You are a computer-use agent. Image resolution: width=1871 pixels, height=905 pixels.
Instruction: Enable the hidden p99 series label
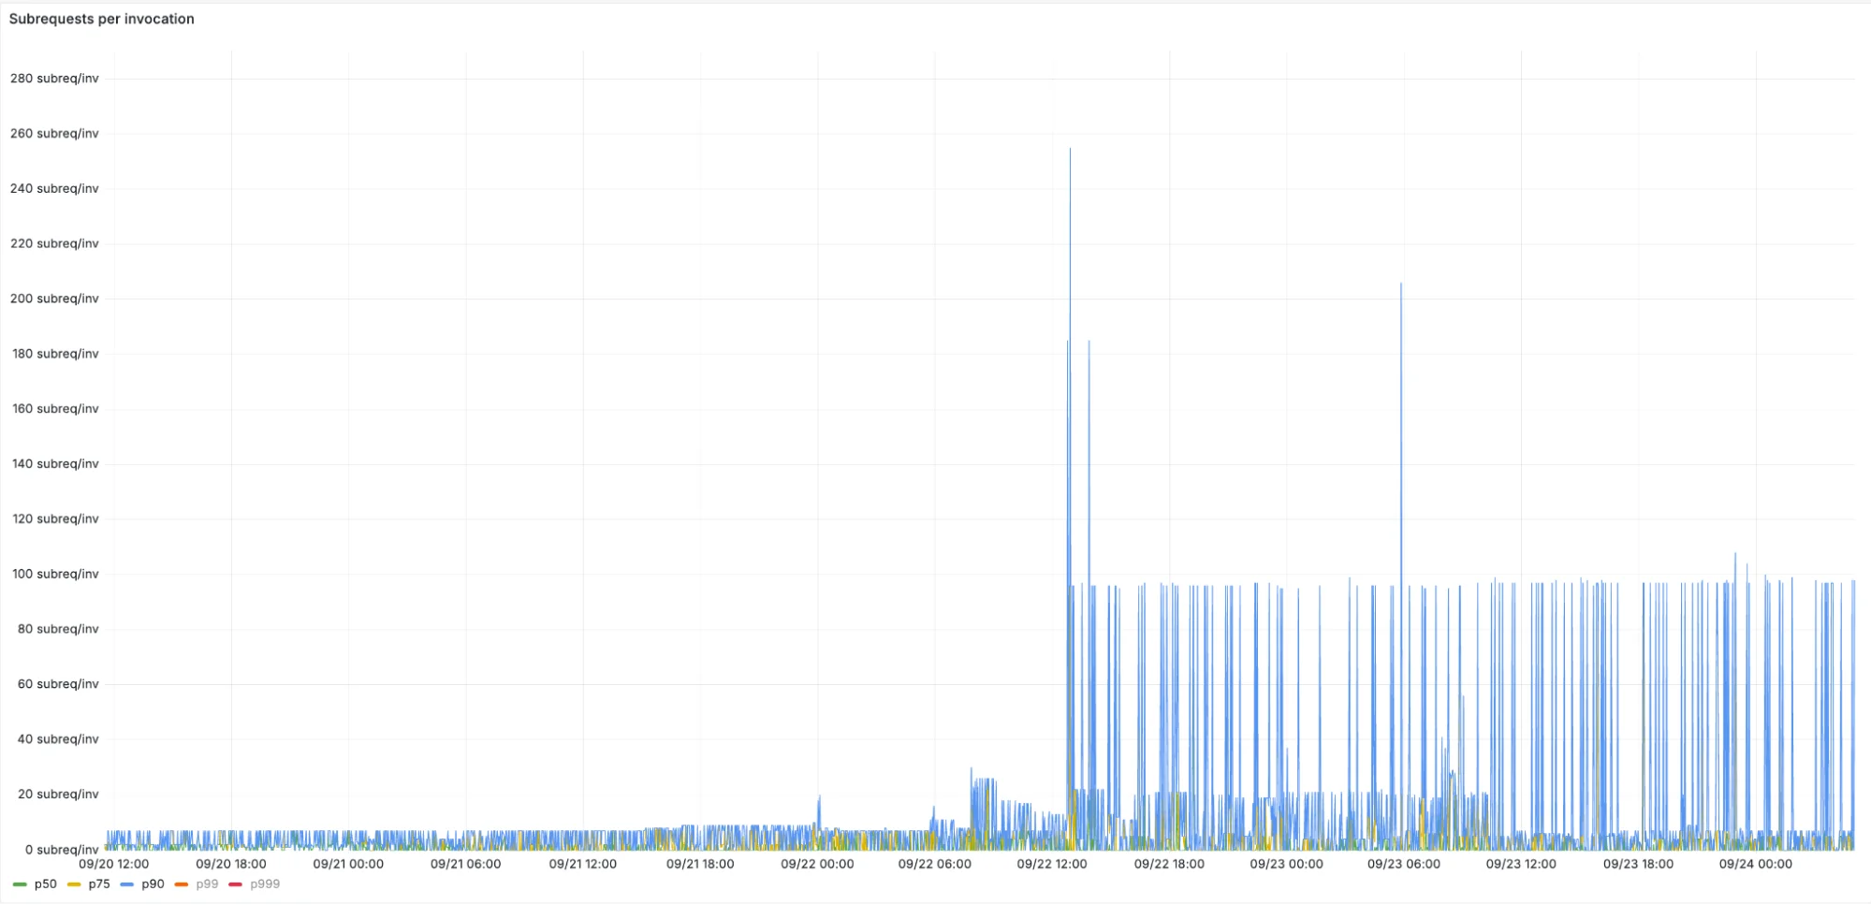click(x=207, y=884)
